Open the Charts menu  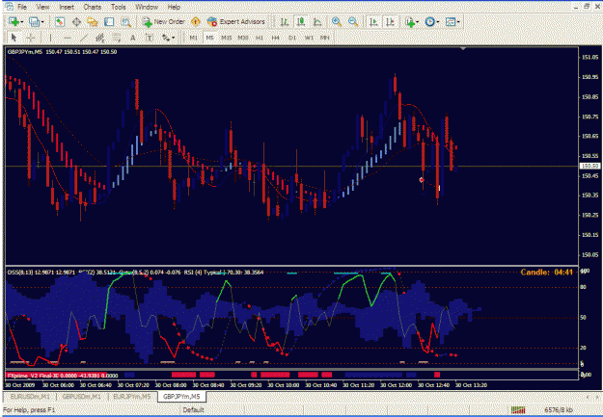(93, 7)
